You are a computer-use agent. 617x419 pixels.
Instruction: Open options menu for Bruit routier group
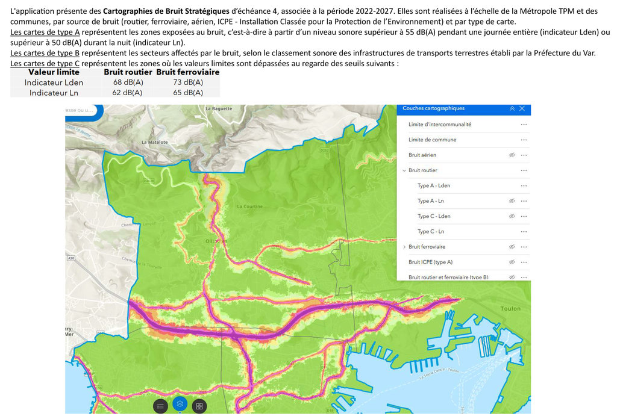point(524,171)
